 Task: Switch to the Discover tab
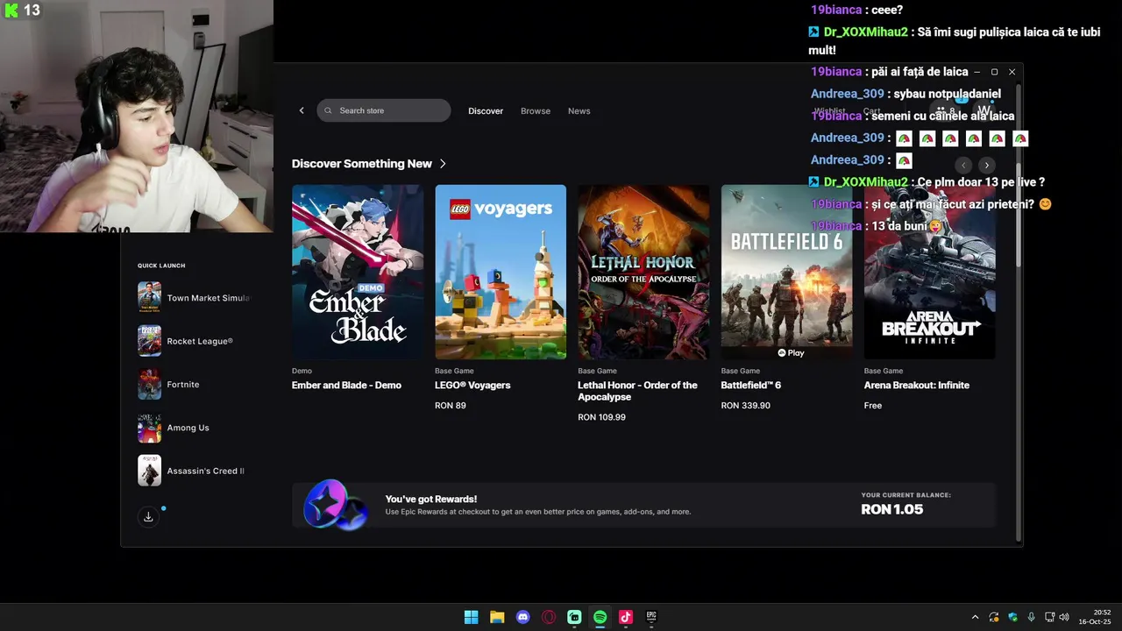[x=486, y=111]
